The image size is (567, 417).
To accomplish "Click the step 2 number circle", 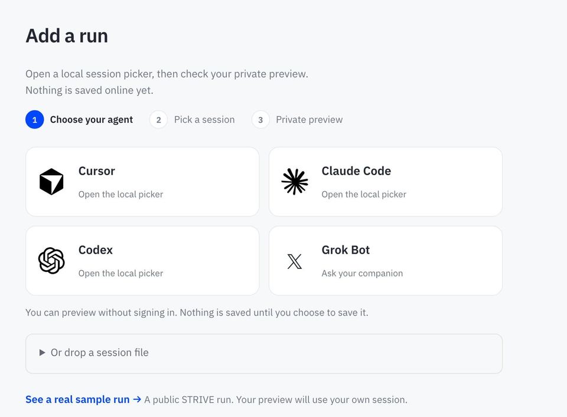I will pyautogui.click(x=158, y=120).
